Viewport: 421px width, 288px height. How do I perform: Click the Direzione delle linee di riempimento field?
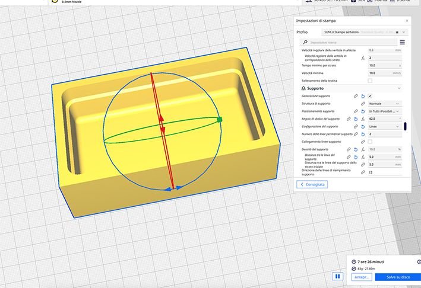(x=385, y=172)
